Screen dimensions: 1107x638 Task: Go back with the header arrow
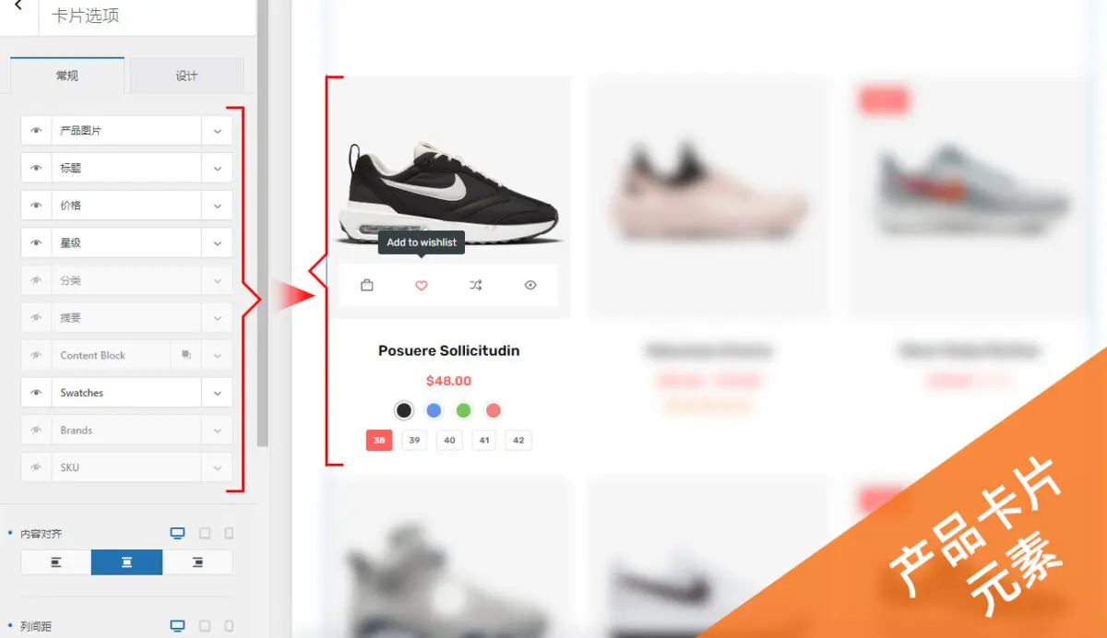point(18,6)
